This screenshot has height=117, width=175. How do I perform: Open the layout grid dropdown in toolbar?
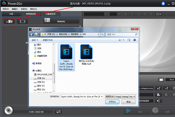click(x=158, y=14)
